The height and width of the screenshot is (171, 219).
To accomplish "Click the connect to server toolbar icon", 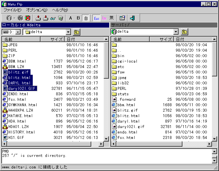I will [x=9, y=18].
